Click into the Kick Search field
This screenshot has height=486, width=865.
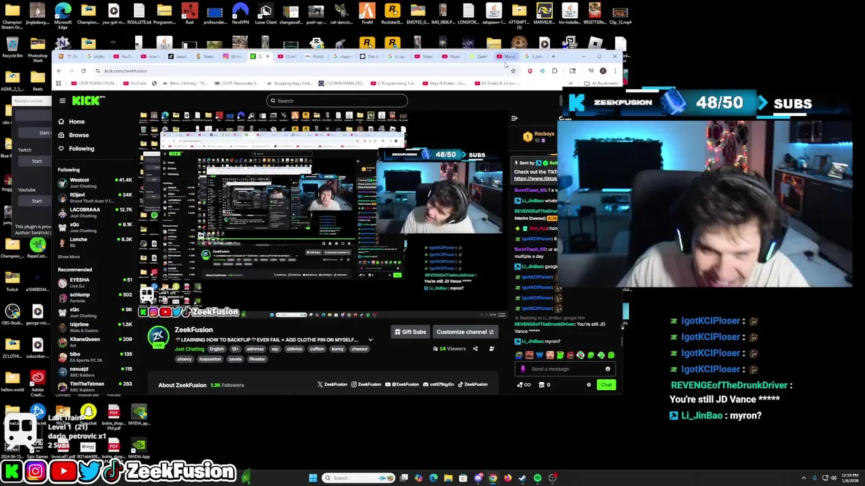click(337, 101)
